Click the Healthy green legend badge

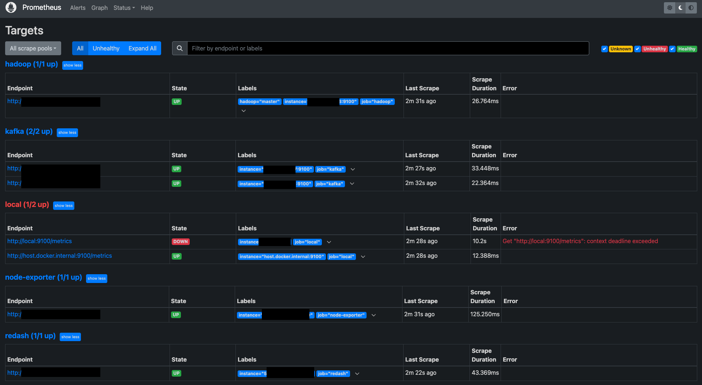(687, 49)
